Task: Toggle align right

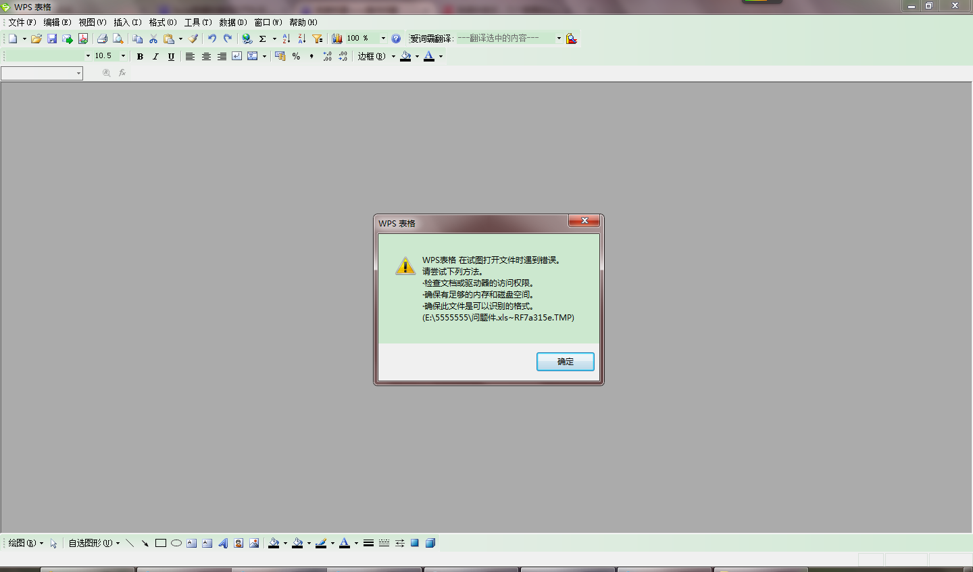Action: click(x=222, y=56)
